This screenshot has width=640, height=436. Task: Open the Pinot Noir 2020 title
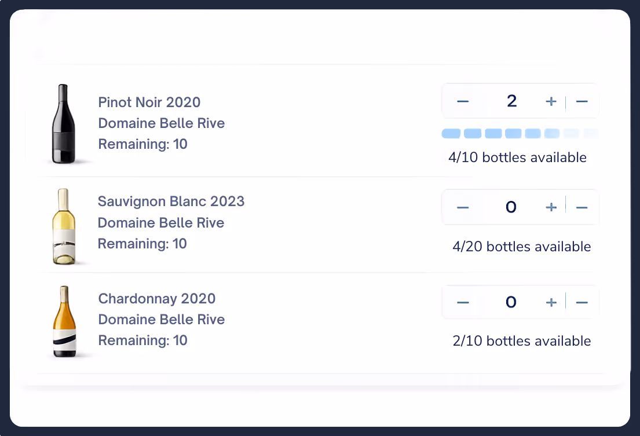tap(149, 102)
